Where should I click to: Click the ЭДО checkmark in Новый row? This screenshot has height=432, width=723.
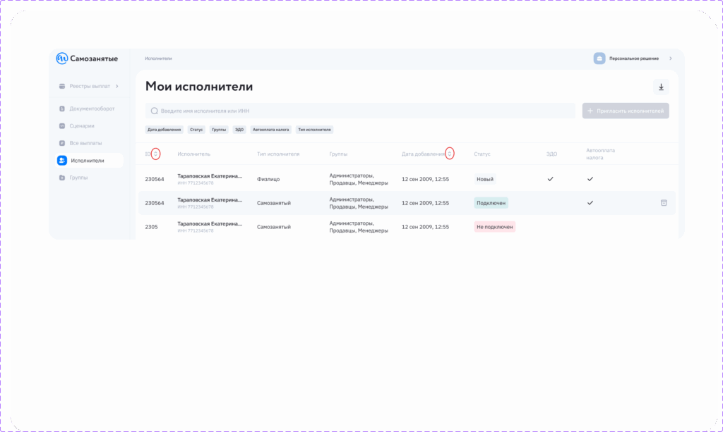pyautogui.click(x=551, y=179)
